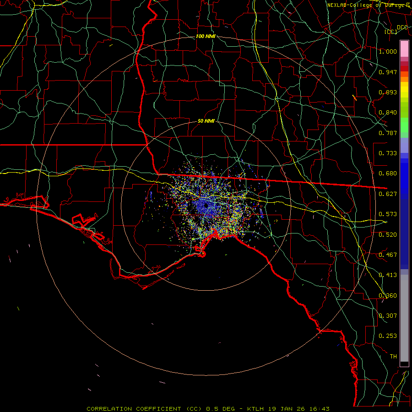The width and height of the screenshot is (412, 412).
Task: Click the 0.253 scale value
Action: (388, 336)
